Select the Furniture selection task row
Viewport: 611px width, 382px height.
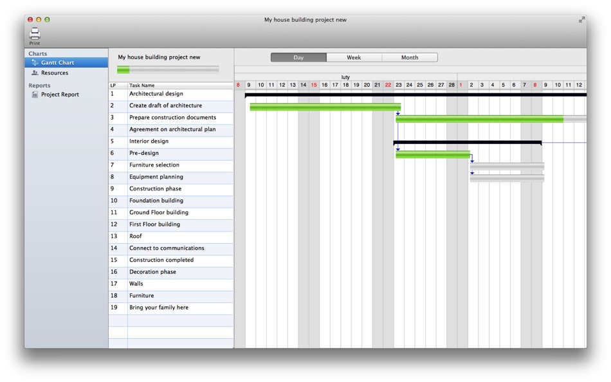(171, 165)
